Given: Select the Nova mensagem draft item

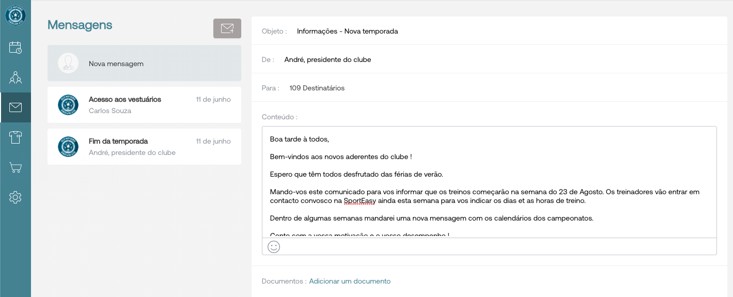Looking at the screenshot, I should click(x=144, y=64).
